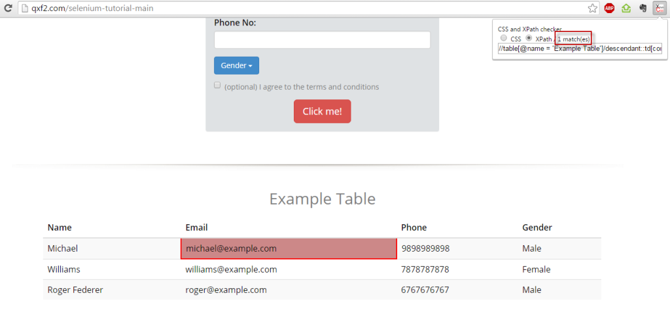This screenshot has height=317, width=670.
Task: Click into the Phone No input field
Action: tap(322, 40)
